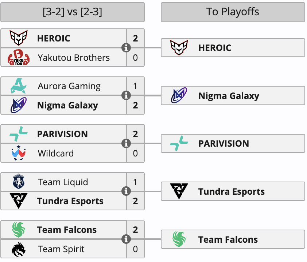Open match info for Aurora vs Nigma Galaxy
This screenshot has height=262, width=307.
(126, 96)
